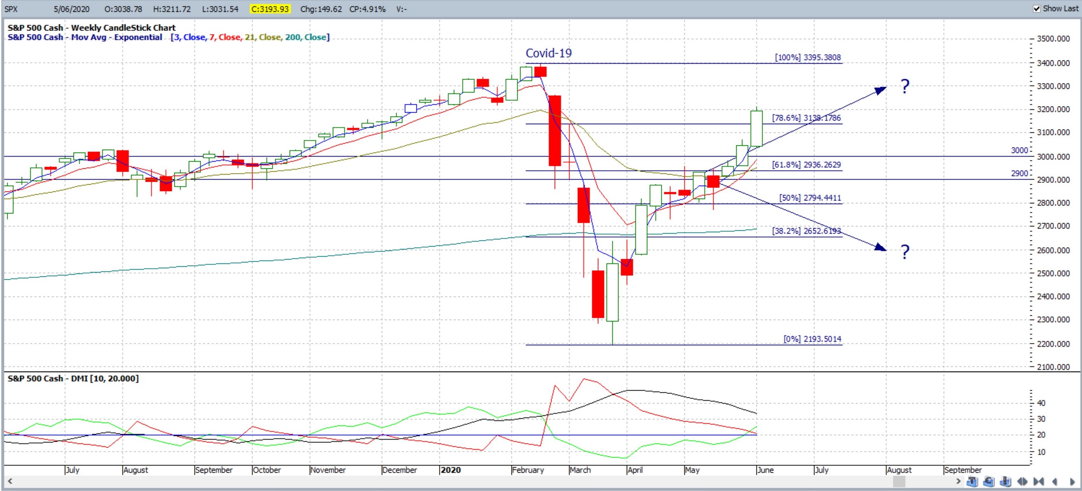Click the horizontal scrollbar right arrow

point(958,481)
